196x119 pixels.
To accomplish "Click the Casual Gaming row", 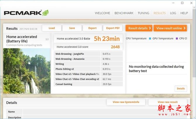I will 88,84.
